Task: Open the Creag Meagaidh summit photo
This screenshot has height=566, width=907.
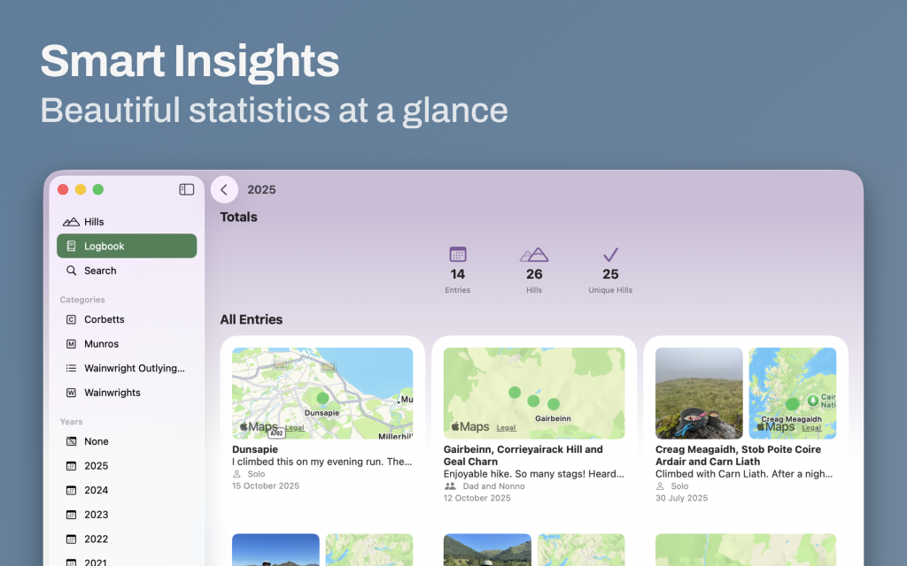Action: tap(699, 393)
